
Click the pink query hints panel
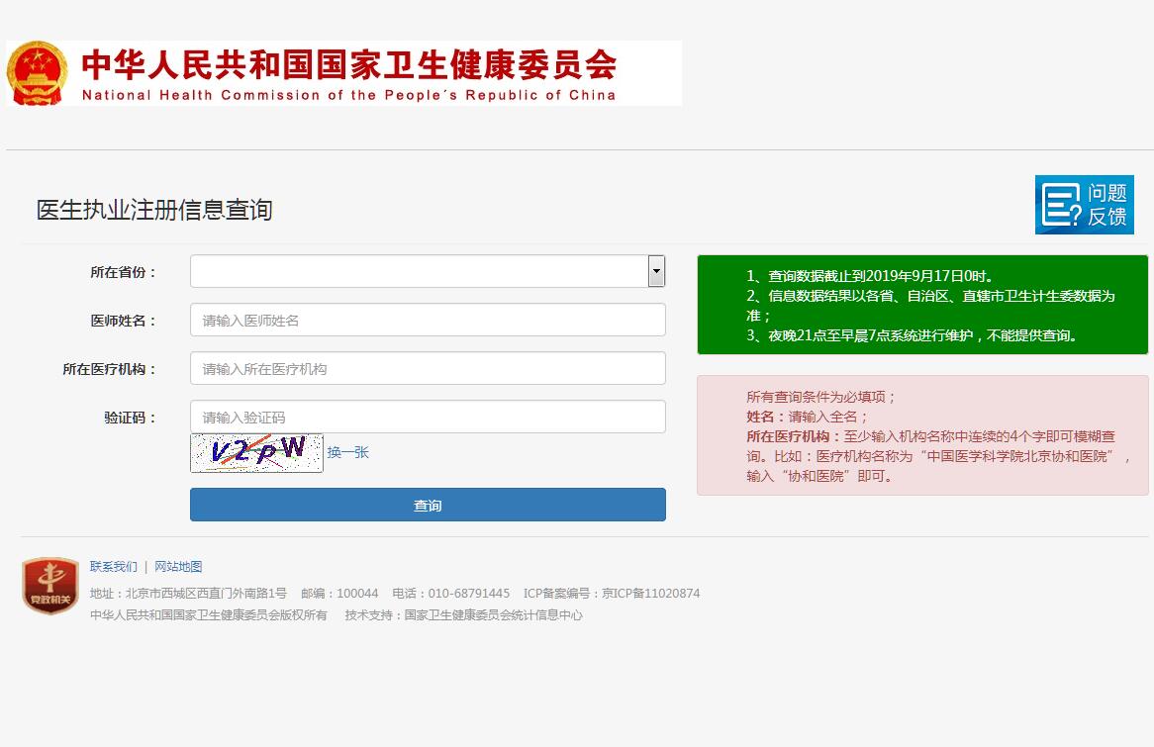pyautogui.click(x=922, y=435)
